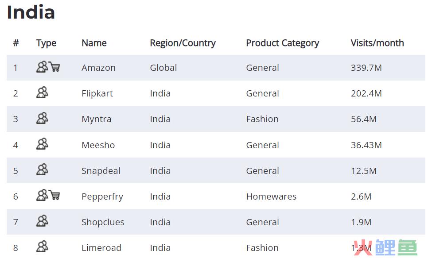Click the Product Category column header
Viewport: 428px width, 258px height.
(283, 43)
